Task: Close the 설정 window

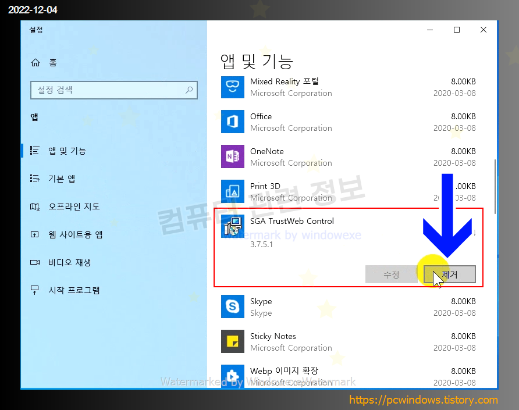Action: click(484, 30)
